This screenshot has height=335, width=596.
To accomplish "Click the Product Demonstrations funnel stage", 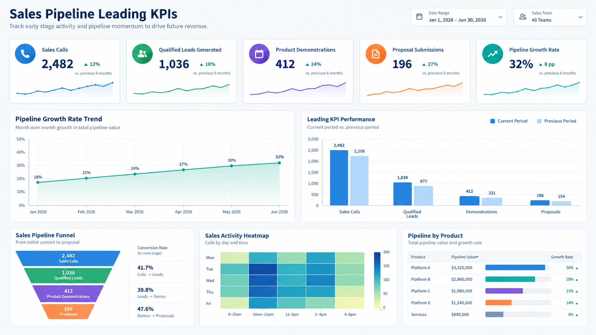I will click(68, 294).
